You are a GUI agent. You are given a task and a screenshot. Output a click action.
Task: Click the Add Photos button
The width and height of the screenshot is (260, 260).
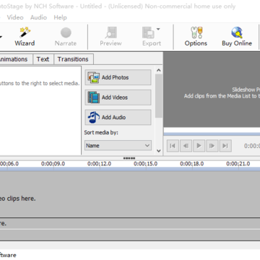[118, 77]
